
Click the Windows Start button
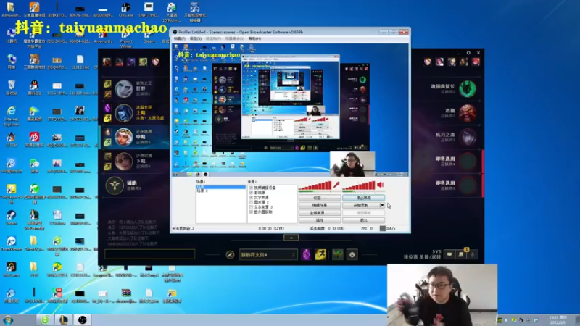click(8, 319)
